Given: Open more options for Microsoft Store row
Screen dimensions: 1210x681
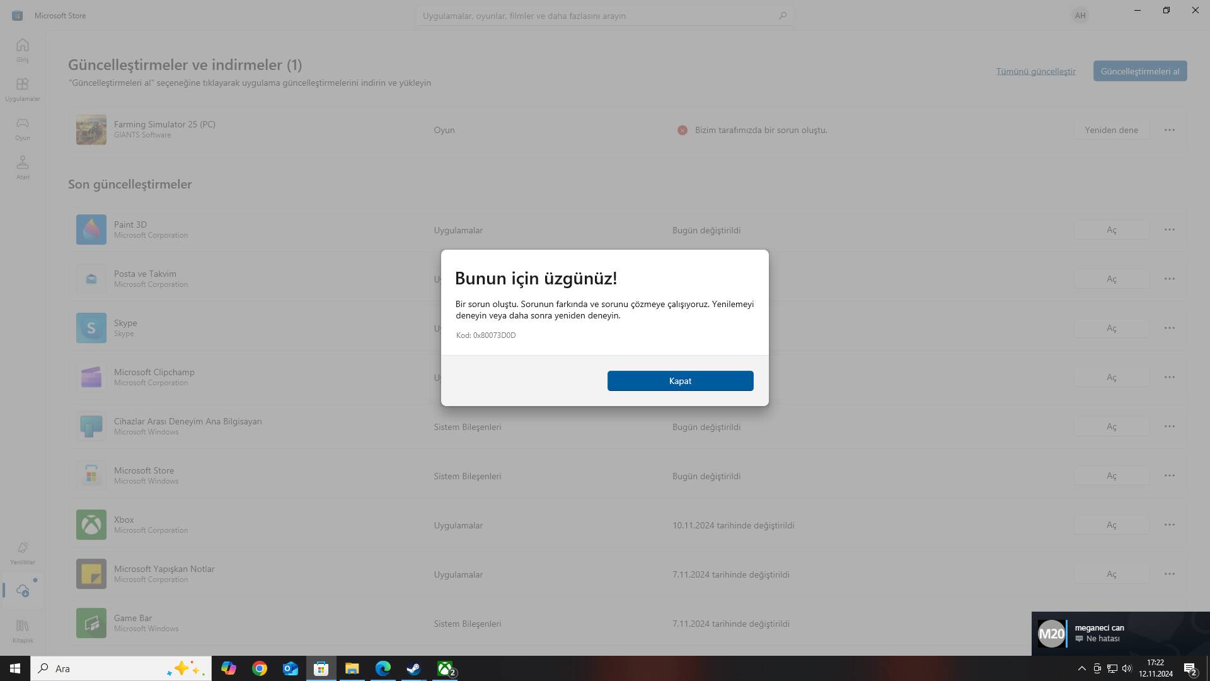Looking at the screenshot, I should (x=1170, y=475).
